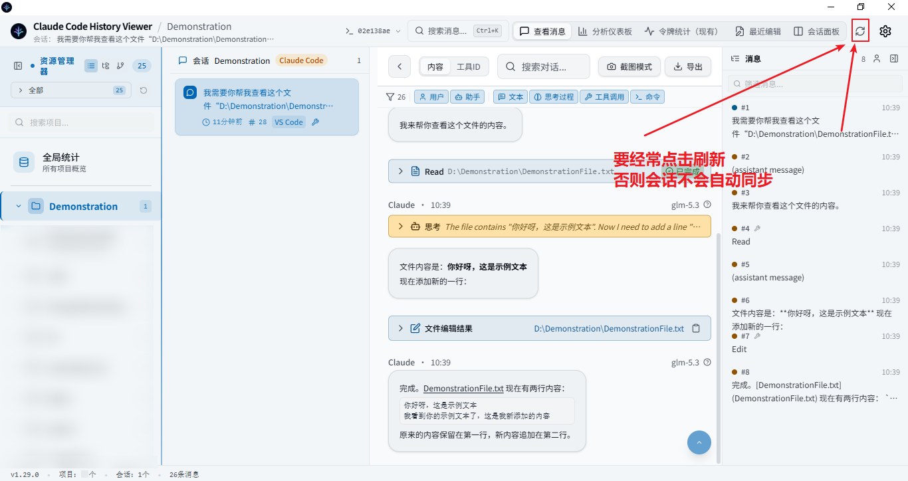This screenshot has width=908, height=481.
Task: Click the 搜索消息 search box in the top bar
Action: (x=457, y=31)
